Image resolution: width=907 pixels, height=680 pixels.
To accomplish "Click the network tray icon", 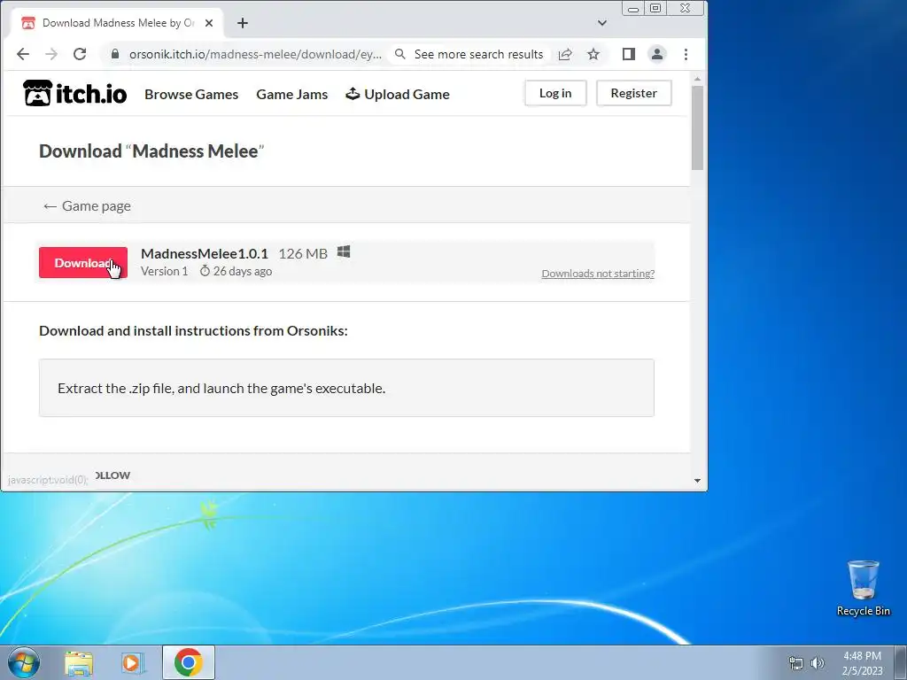I will pyautogui.click(x=796, y=663).
